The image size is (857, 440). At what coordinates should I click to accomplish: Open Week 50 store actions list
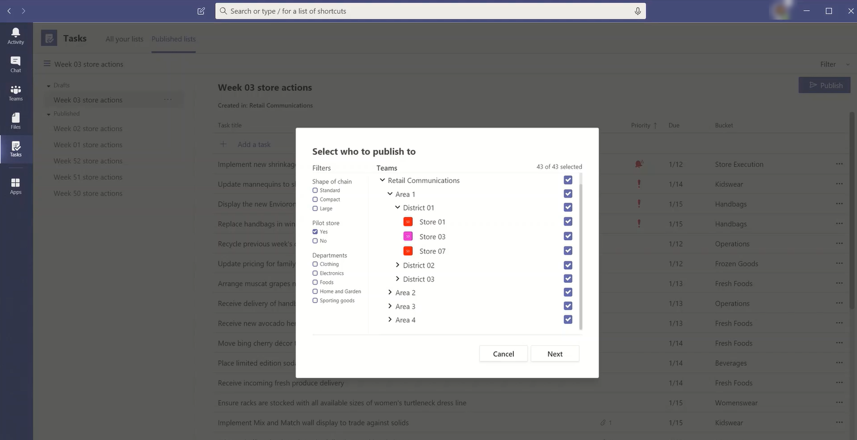(88, 193)
